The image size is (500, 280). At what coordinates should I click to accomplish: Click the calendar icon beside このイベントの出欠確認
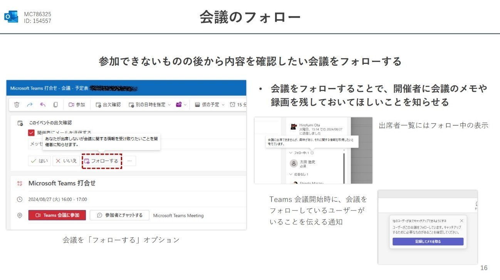[x=20, y=123]
